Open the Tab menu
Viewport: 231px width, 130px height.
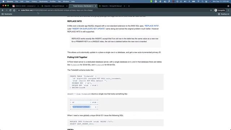[59, 1]
